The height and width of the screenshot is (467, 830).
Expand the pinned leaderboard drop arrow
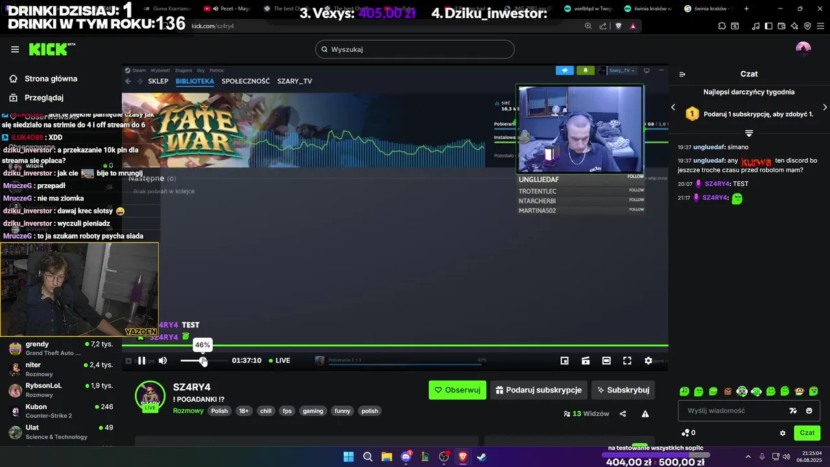749,133
